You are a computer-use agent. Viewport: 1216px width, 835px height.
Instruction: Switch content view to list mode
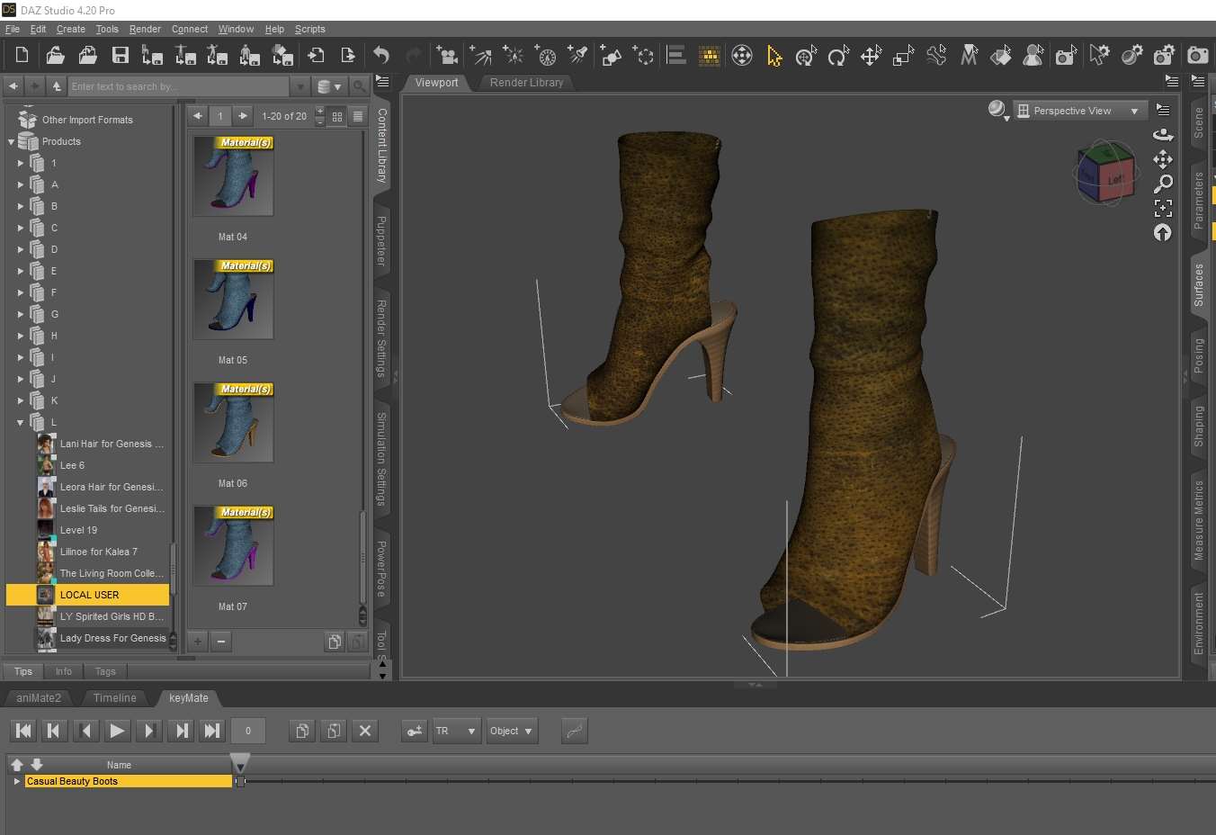pyautogui.click(x=358, y=116)
